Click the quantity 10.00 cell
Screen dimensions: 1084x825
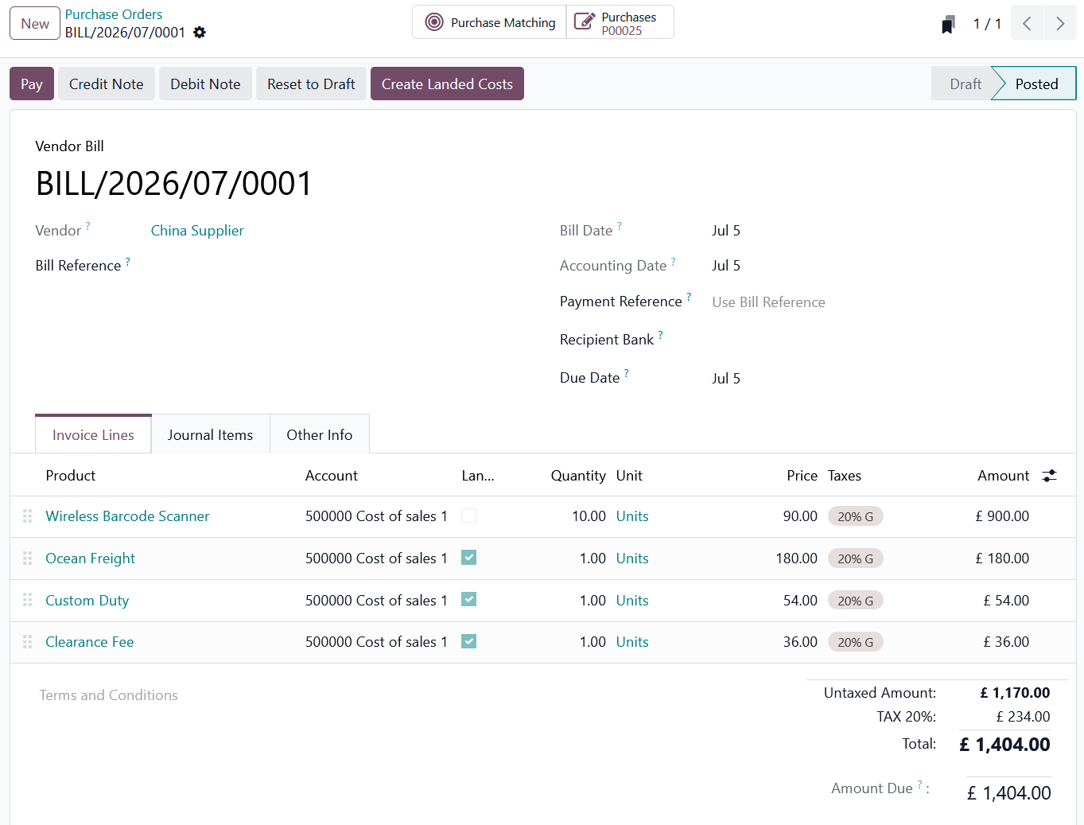coord(589,516)
